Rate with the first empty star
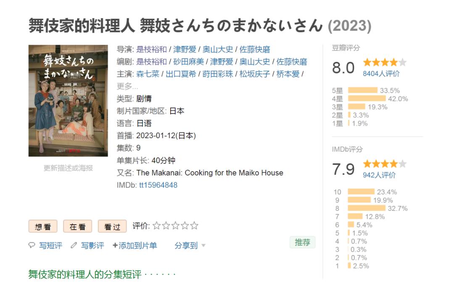The height and width of the screenshot is (283, 454). point(157,226)
